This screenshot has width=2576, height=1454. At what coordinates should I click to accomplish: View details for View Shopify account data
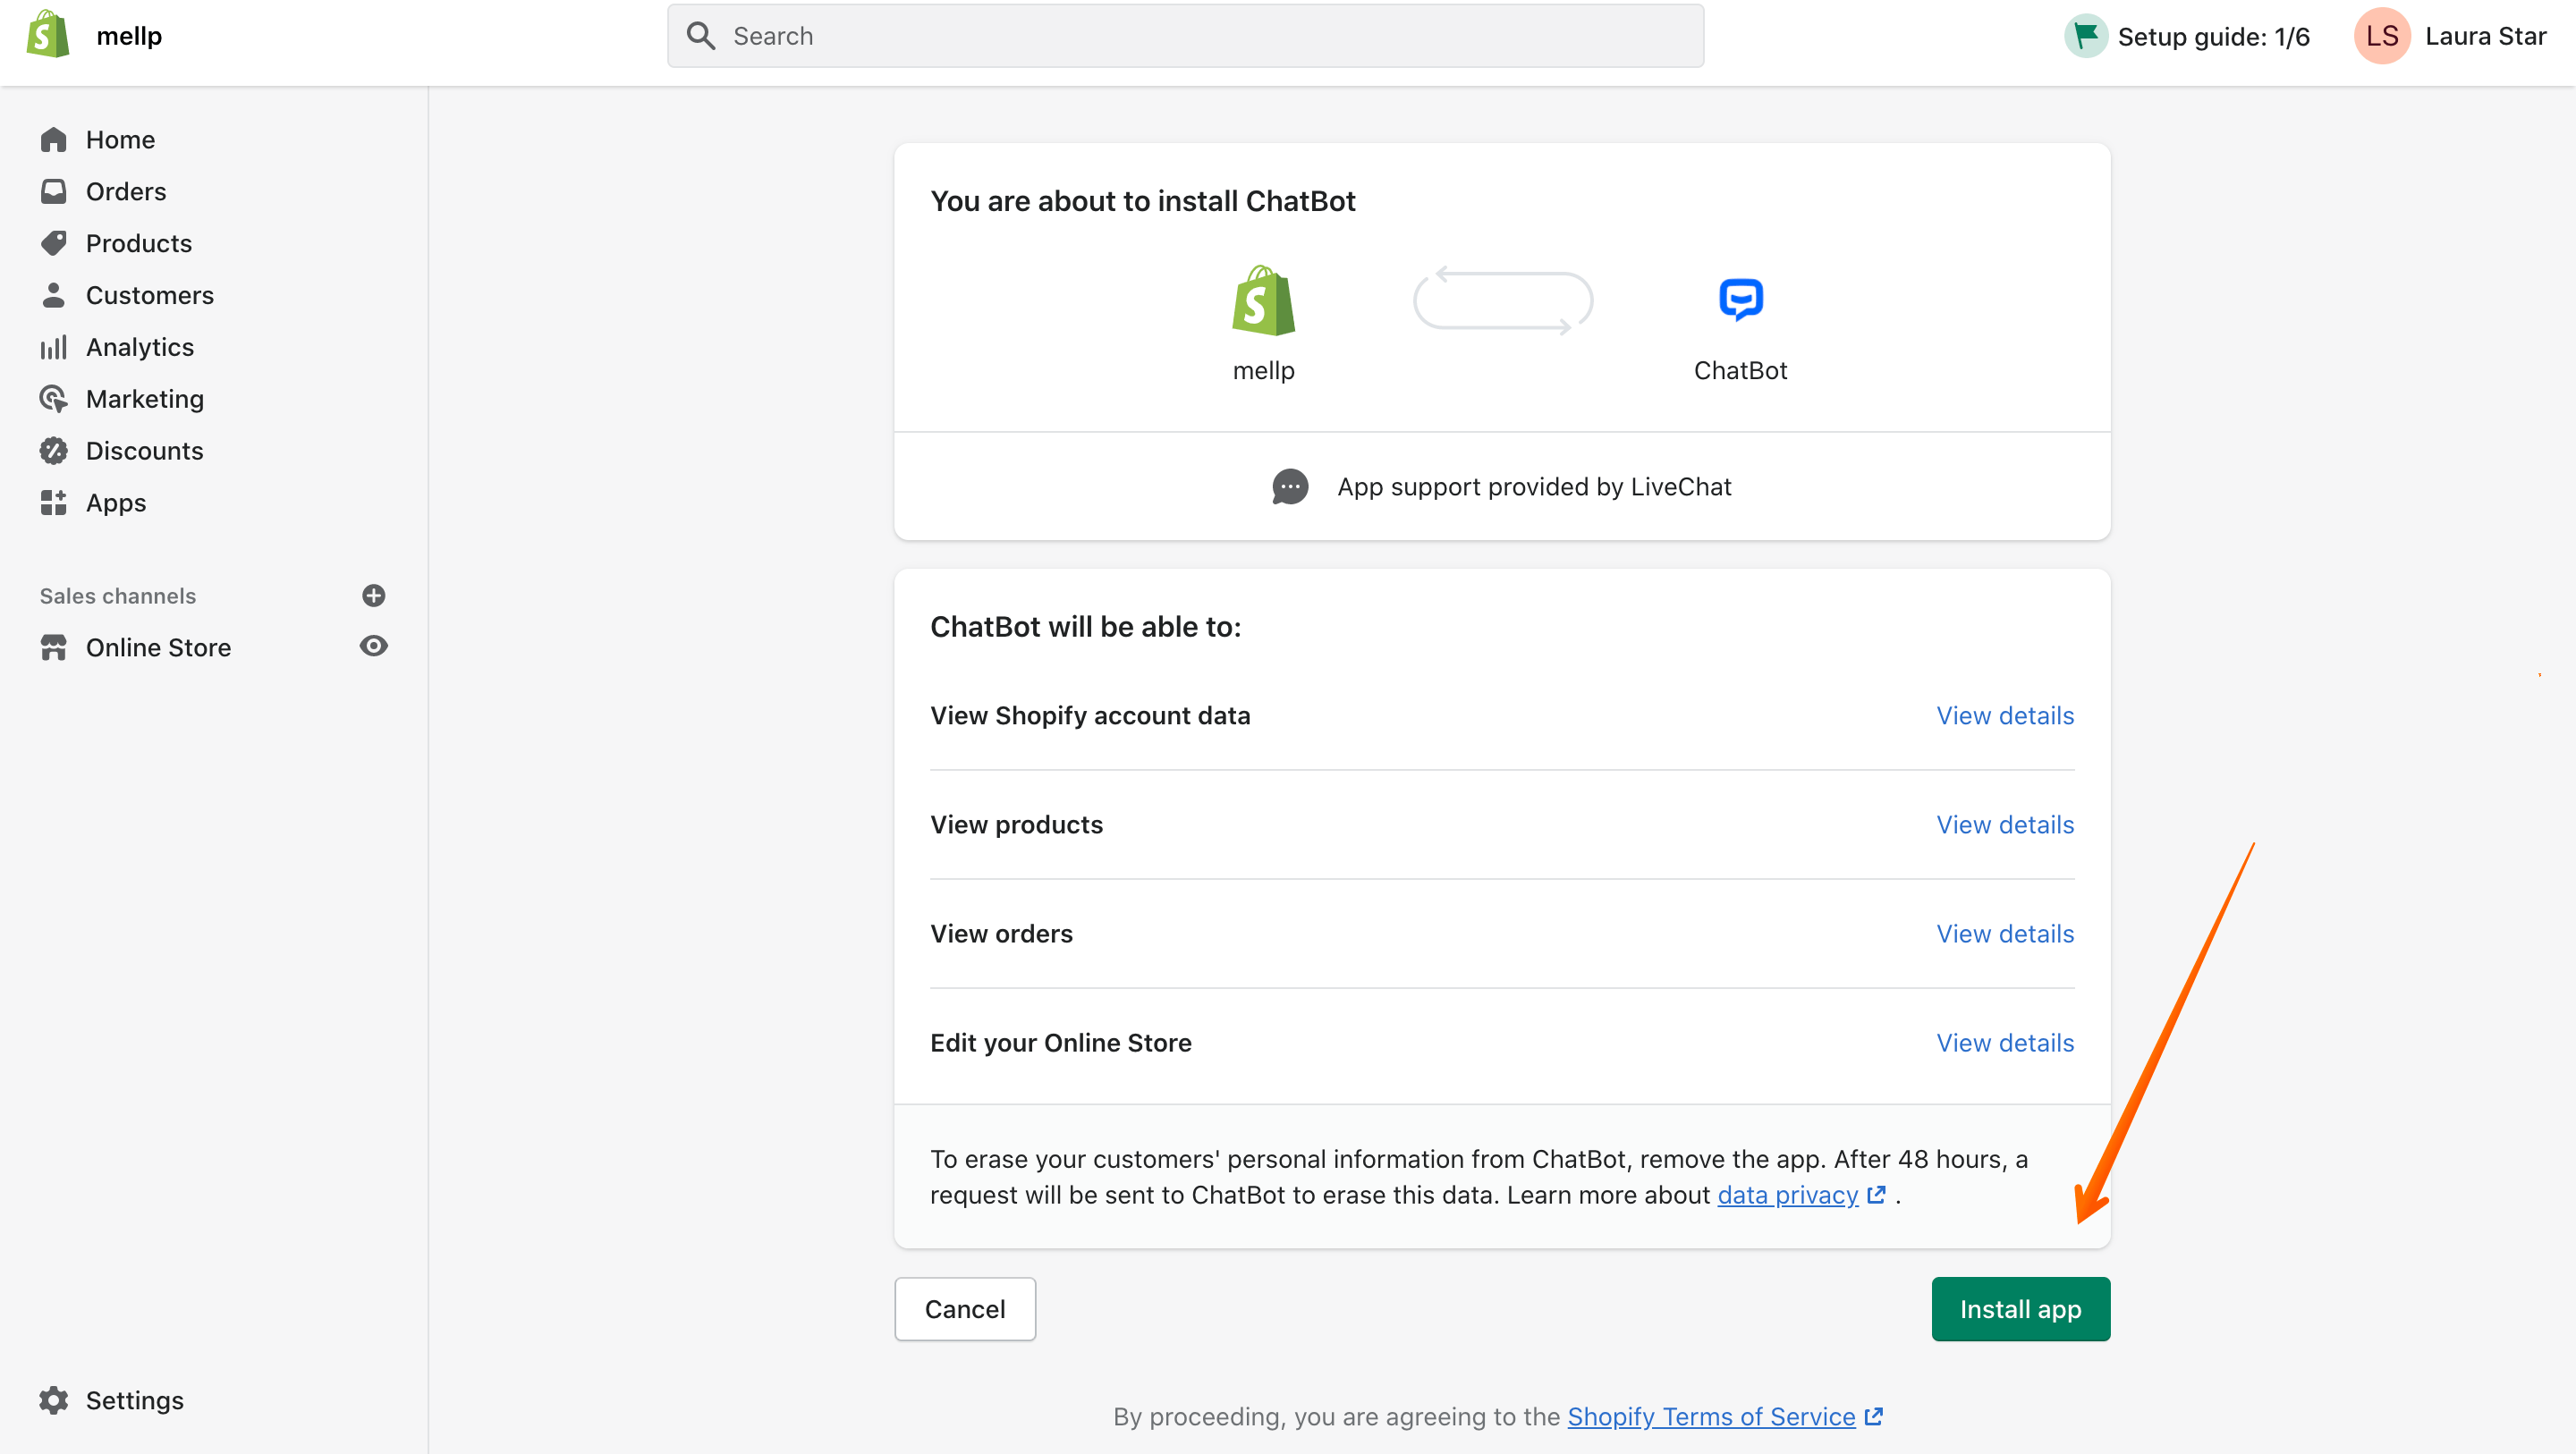2005,716
